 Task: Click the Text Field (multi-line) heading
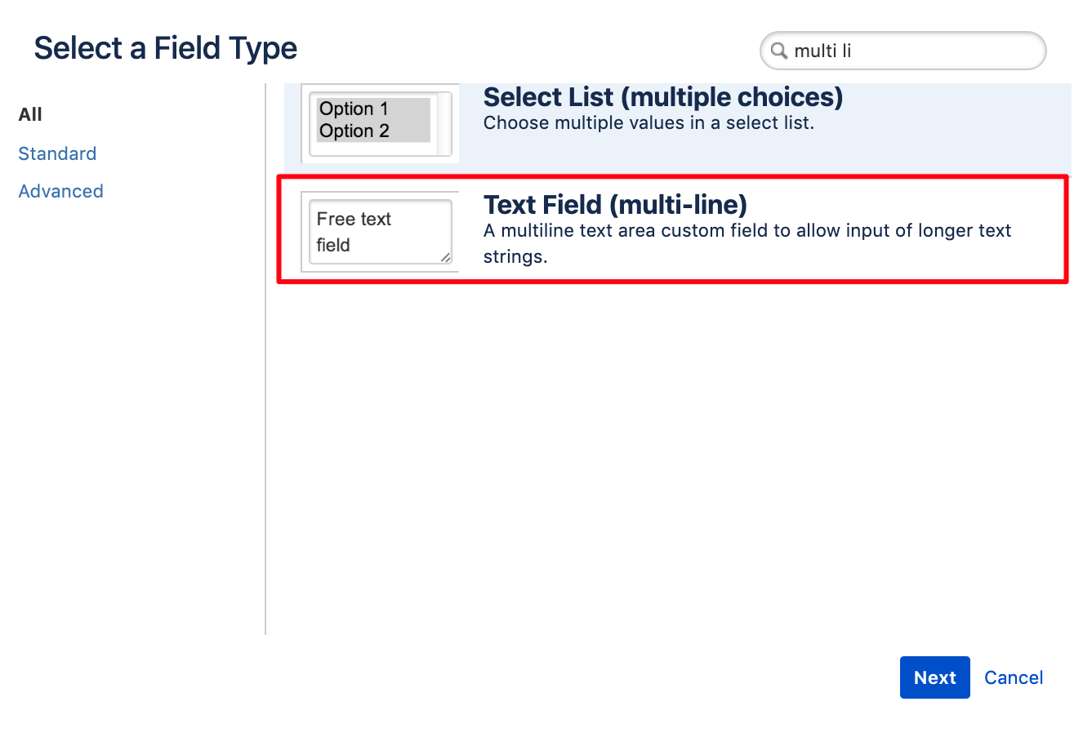(615, 205)
